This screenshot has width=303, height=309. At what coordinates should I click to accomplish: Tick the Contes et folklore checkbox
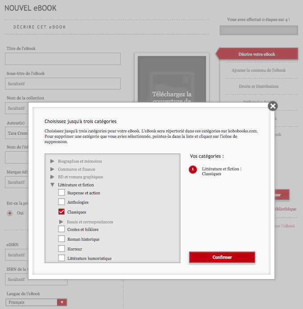[61, 229]
